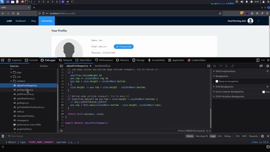This screenshot has height=152, width=270.
Task: Toggle the Logs console filter
Action: click(213, 136)
